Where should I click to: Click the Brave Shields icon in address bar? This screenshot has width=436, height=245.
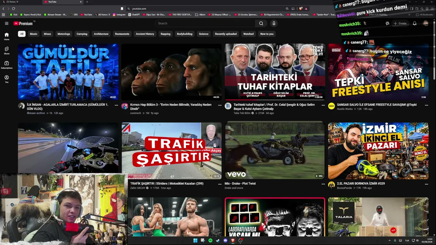point(301,9)
